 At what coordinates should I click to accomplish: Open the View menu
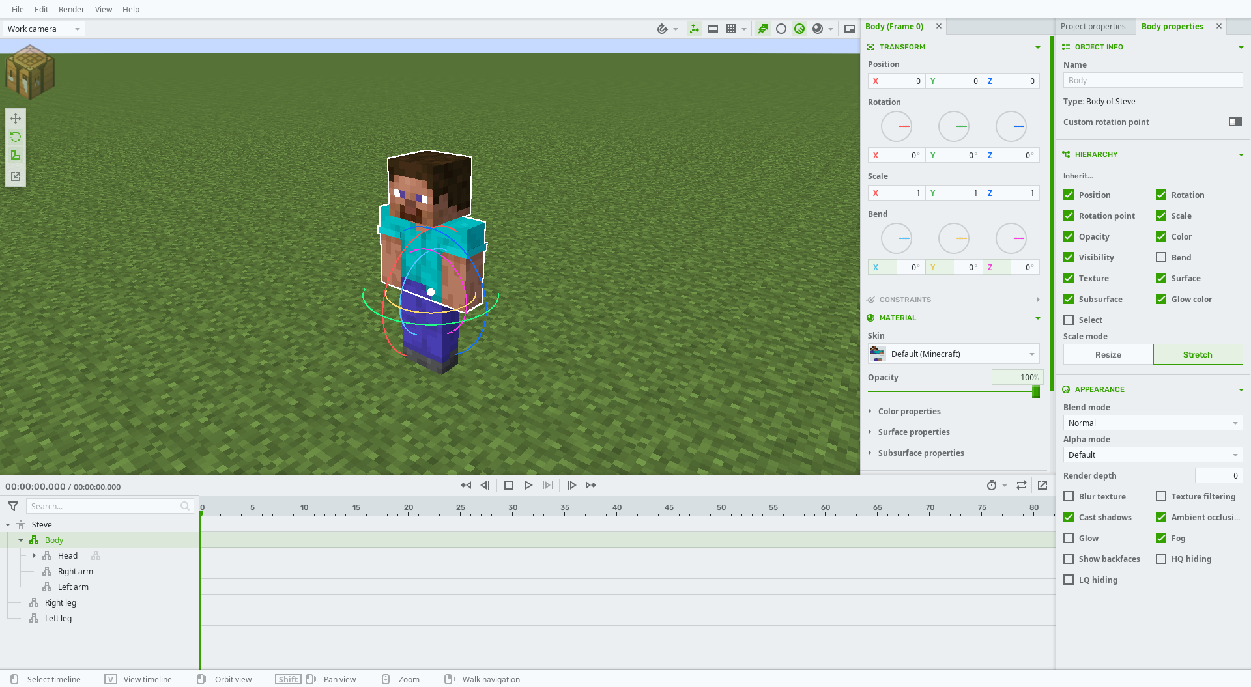coord(104,9)
